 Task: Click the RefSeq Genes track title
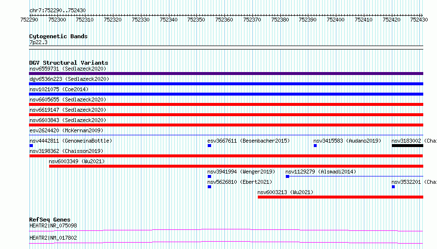(x=50, y=220)
